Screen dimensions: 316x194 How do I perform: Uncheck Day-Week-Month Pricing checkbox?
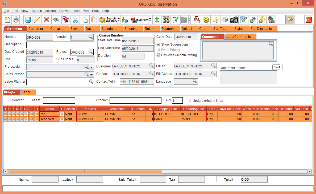[x=159, y=55]
